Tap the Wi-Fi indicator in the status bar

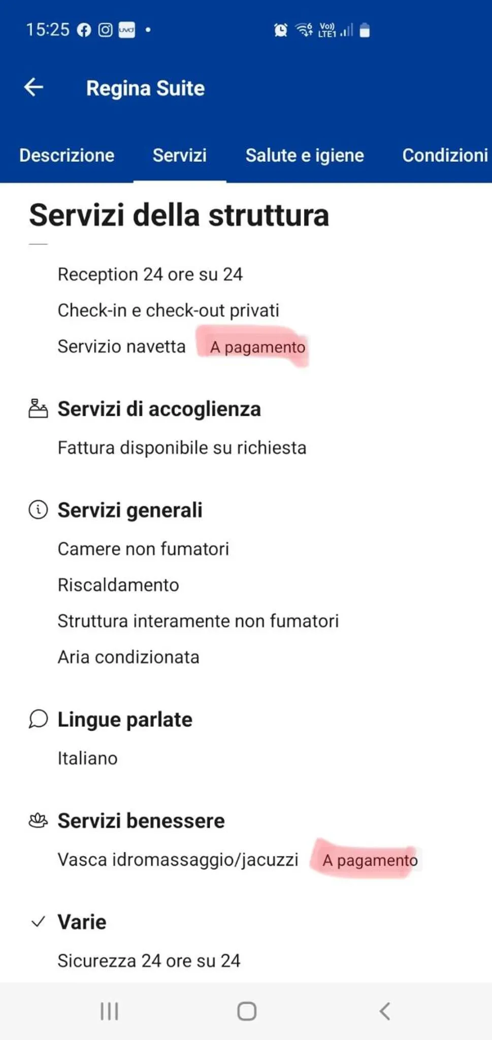[302, 30]
